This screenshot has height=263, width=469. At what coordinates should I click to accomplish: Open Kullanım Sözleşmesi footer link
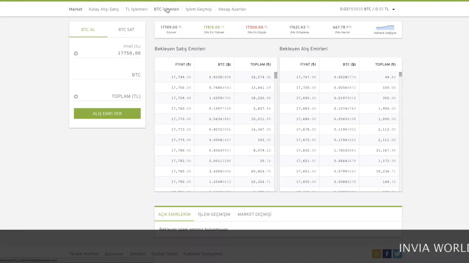(203, 254)
